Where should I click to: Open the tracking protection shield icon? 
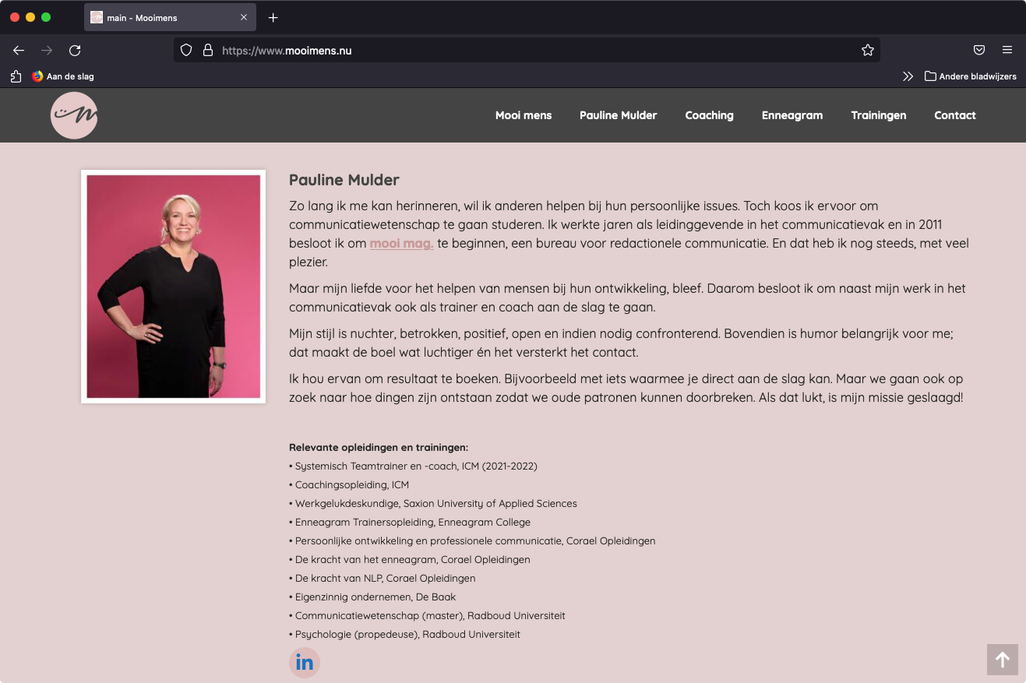pos(186,51)
